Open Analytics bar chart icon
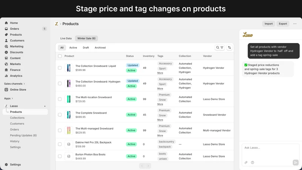Image resolution: width=302 pixels, height=170 pixels. tap(6, 76)
